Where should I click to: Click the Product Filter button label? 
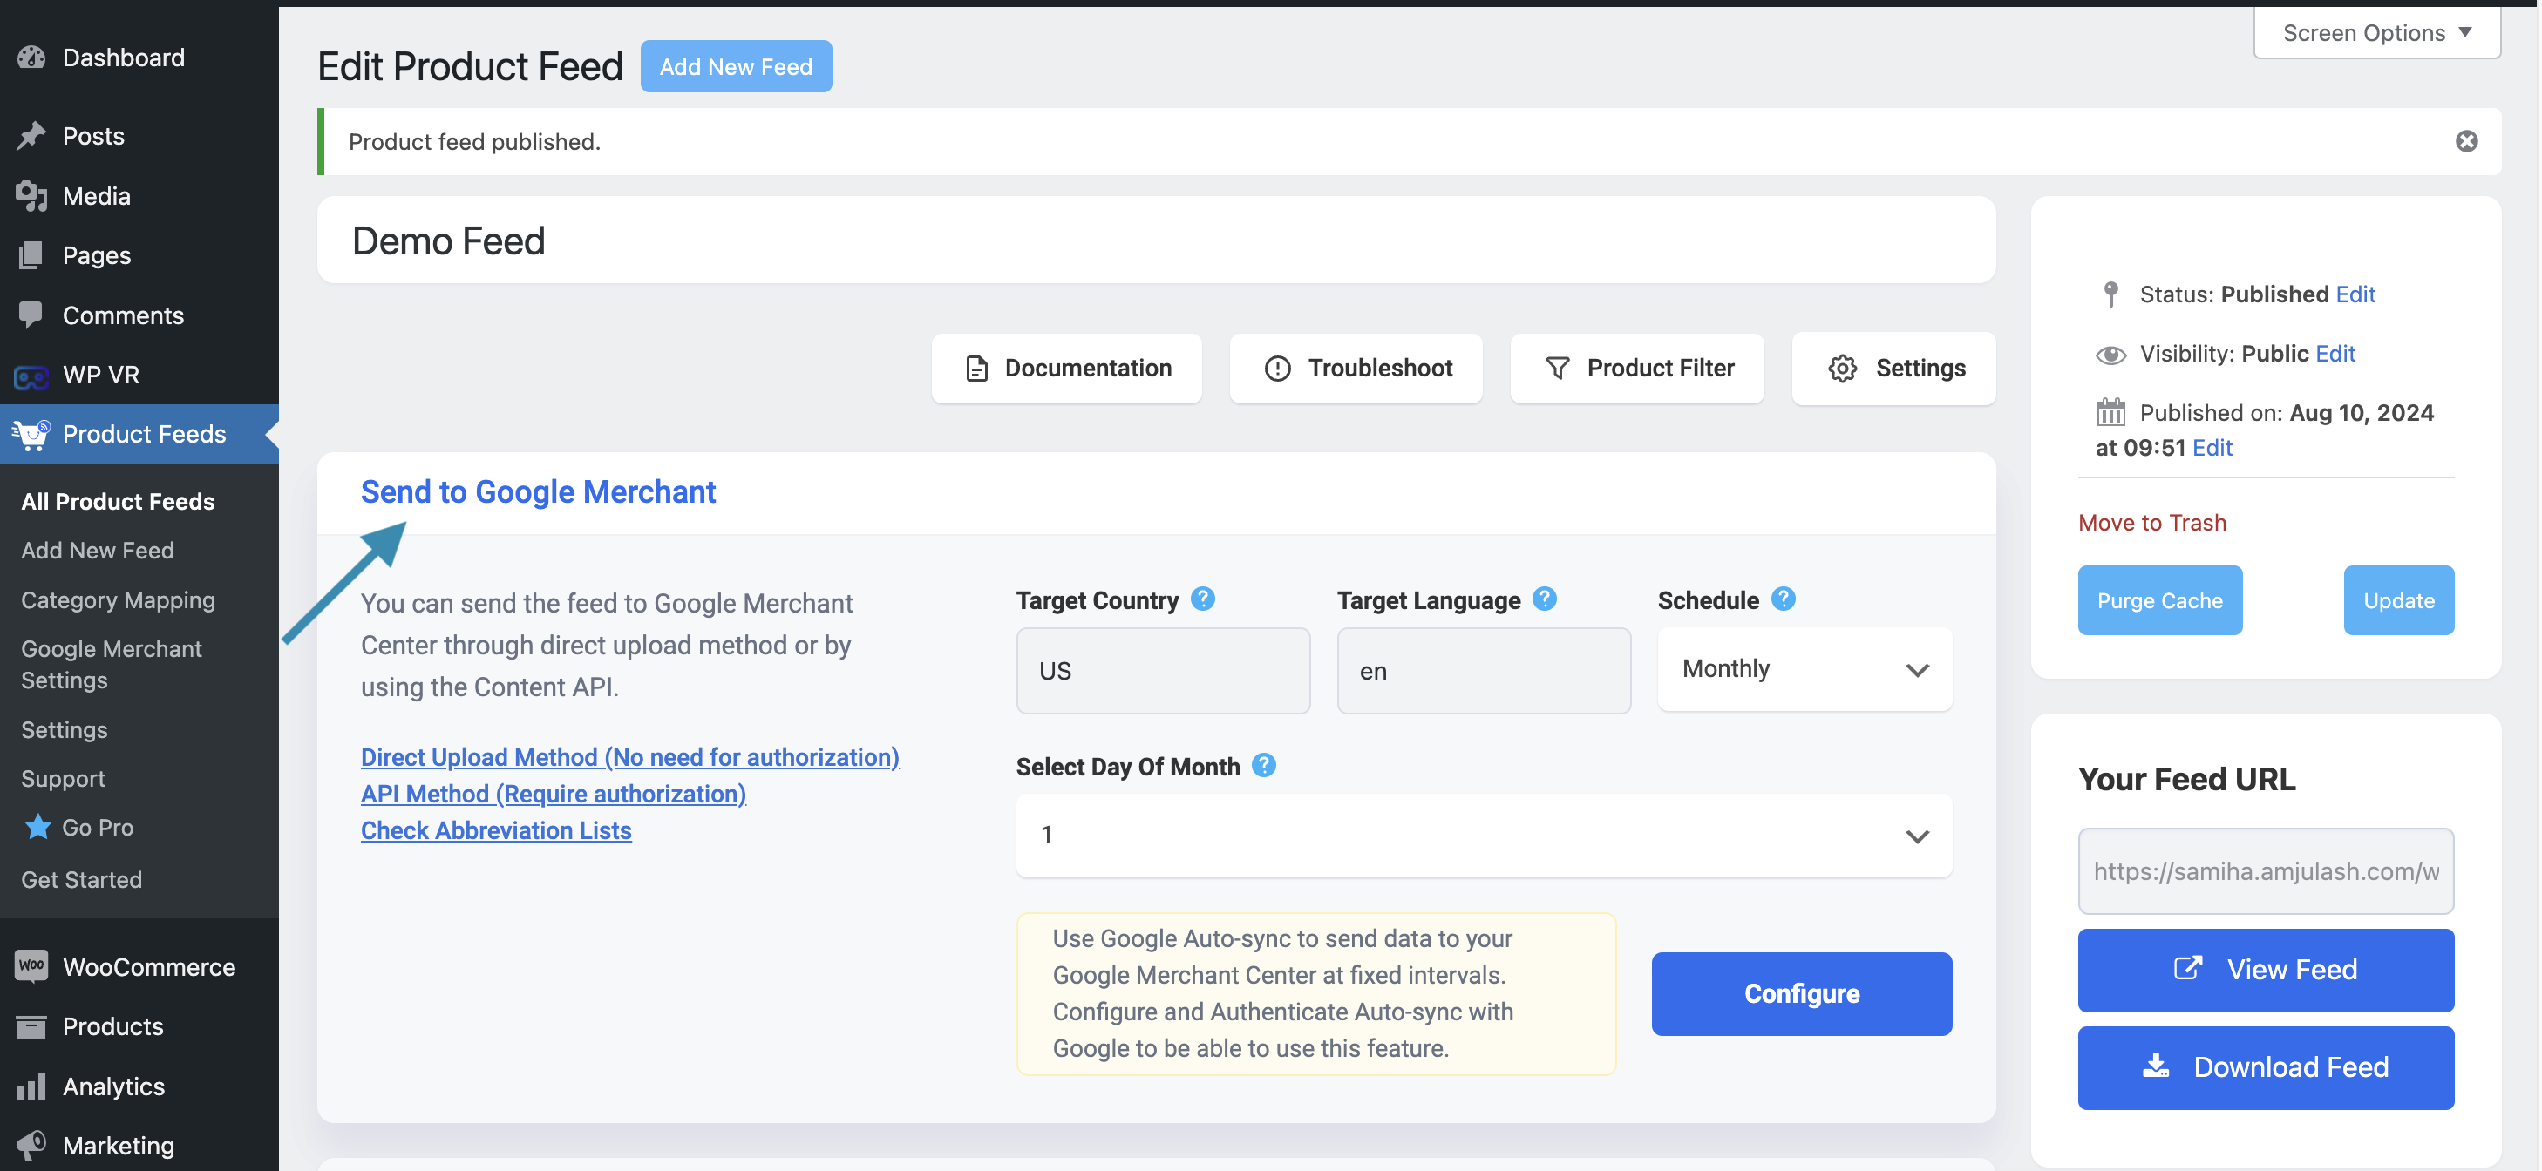tap(1661, 368)
